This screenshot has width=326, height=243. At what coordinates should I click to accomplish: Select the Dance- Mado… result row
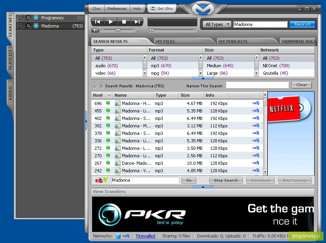coord(177,163)
